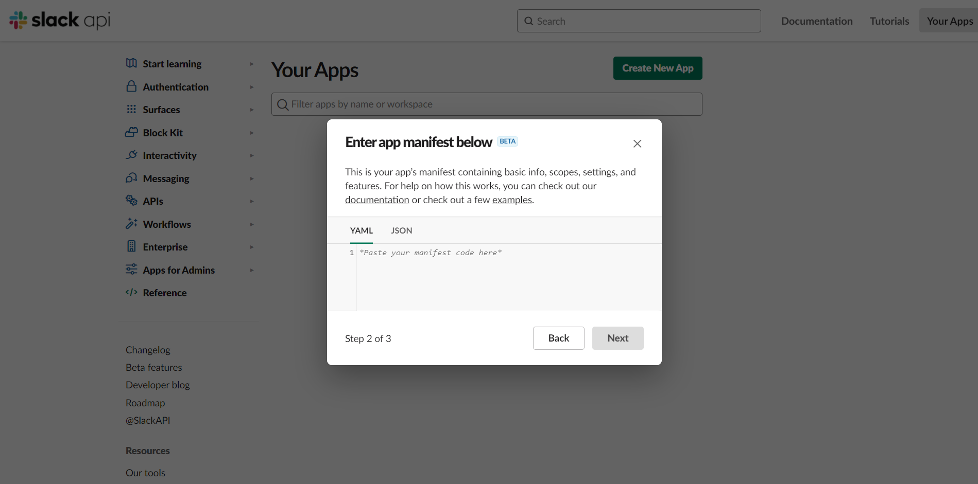Switch to the JSON tab
Viewport: 978px width, 484px height.
tap(402, 230)
